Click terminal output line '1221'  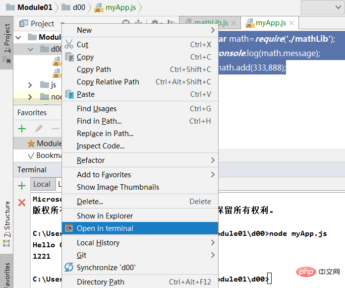click(x=42, y=256)
